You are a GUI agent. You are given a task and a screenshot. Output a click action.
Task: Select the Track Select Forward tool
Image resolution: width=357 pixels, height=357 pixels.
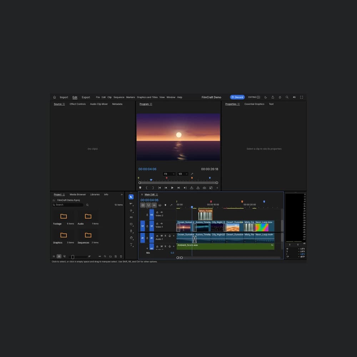coord(131,204)
